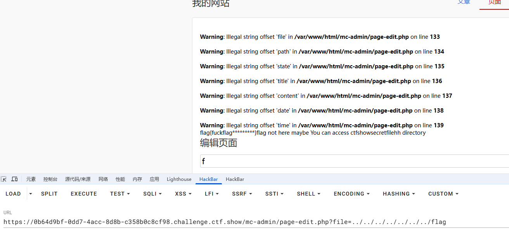Expand the SSRF dropdown
The image size is (509, 229).
(242, 194)
